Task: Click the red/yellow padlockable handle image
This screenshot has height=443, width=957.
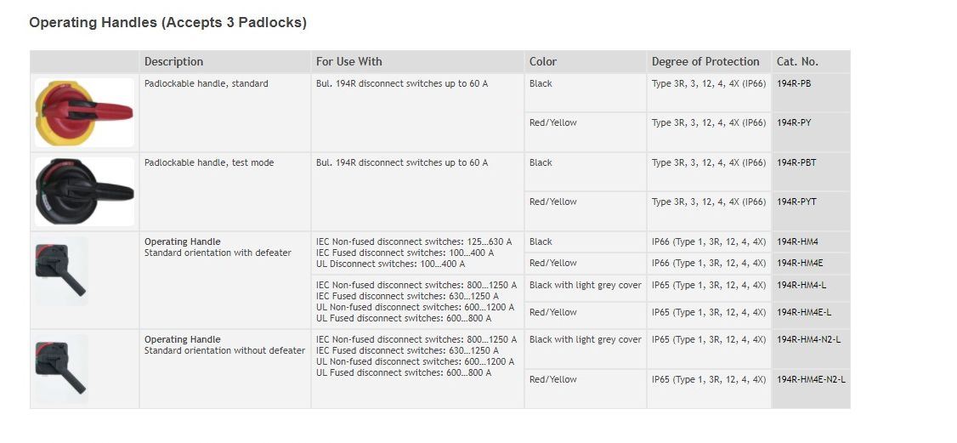Action: tap(84, 113)
